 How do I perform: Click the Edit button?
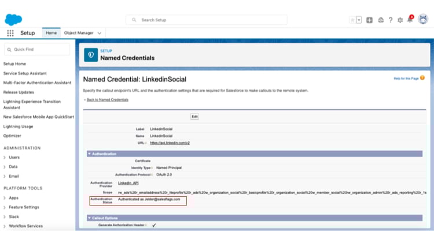click(194, 117)
